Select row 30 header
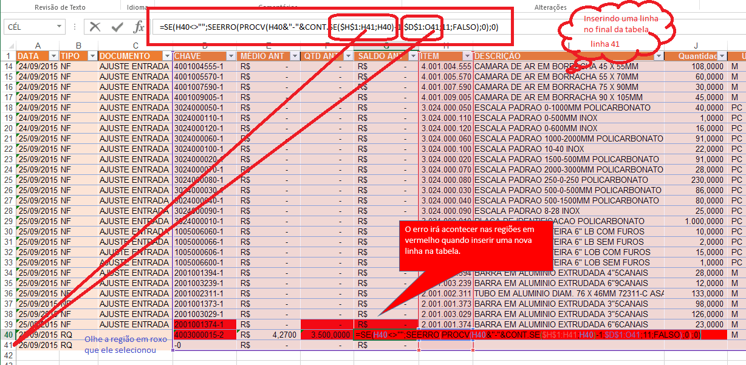The image size is (746, 365). [8, 231]
